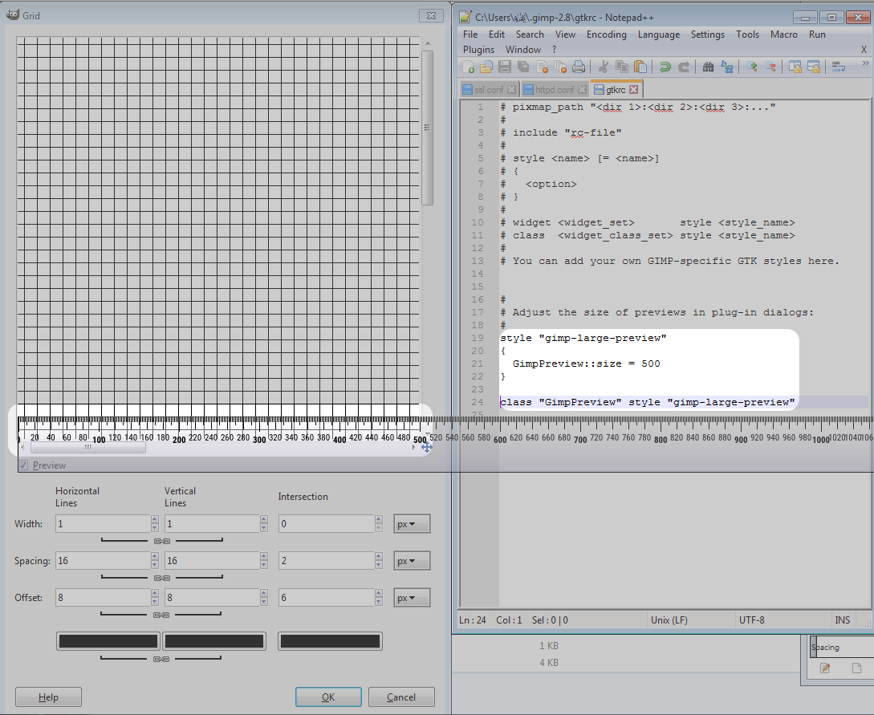Click the Undo toolbar icon
This screenshot has height=715, width=874.
click(x=665, y=67)
